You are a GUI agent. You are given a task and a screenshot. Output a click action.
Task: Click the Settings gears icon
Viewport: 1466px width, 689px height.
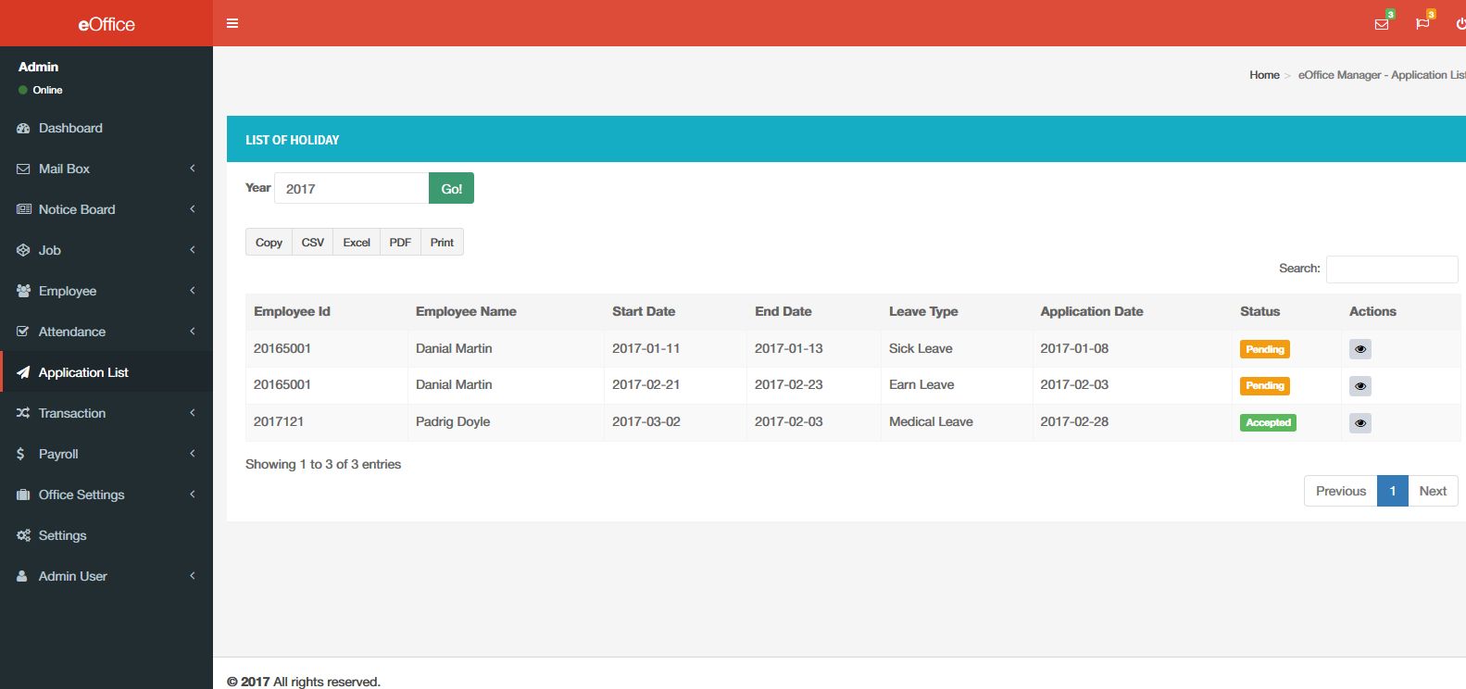coord(23,535)
